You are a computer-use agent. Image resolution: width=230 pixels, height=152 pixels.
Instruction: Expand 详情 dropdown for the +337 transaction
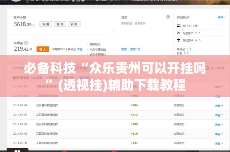[x=219, y=143]
